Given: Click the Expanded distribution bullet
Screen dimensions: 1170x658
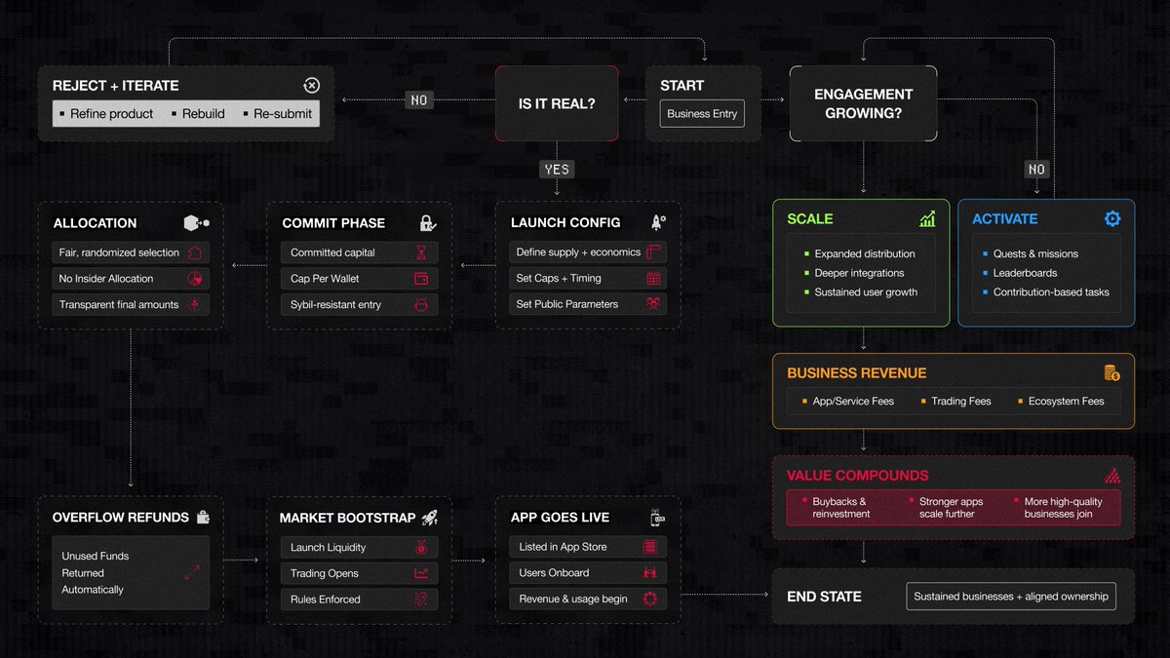Looking at the screenshot, I should tap(865, 253).
